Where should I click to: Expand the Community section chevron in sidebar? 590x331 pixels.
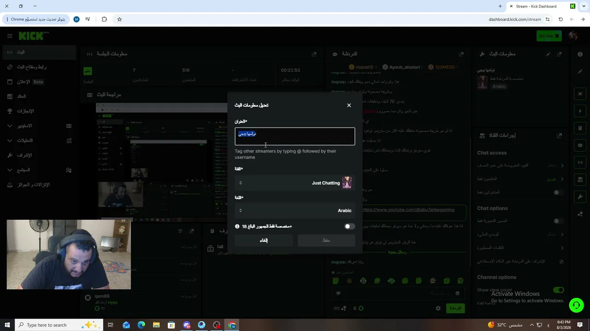(x=10, y=170)
